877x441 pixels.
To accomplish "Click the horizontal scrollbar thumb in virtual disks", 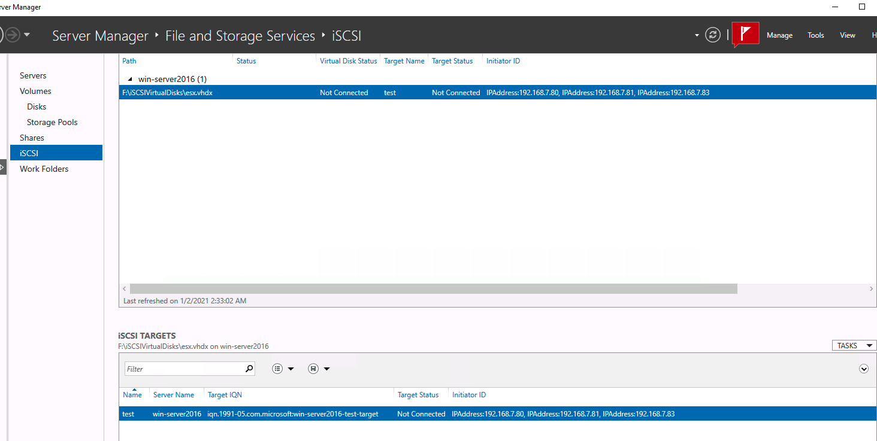I will pyautogui.click(x=434, y=288).
